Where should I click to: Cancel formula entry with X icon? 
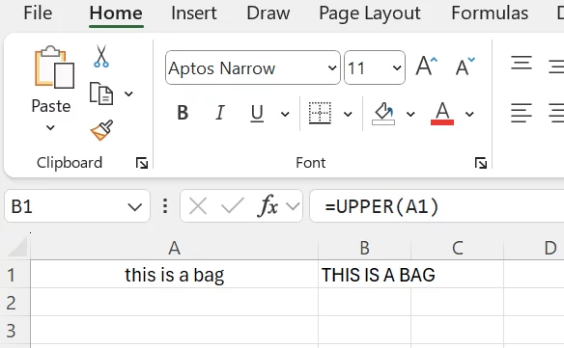point(198,206)
